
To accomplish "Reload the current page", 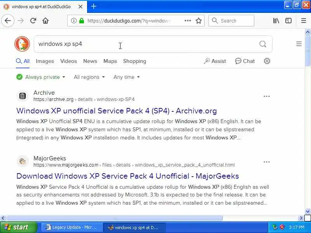I will point(33,21).
